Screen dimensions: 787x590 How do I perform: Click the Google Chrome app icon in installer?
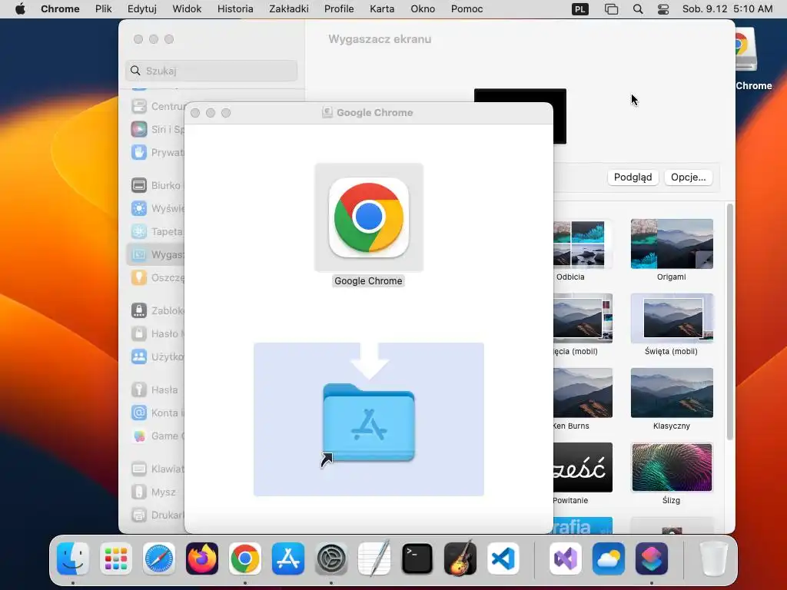pos(369,217)
